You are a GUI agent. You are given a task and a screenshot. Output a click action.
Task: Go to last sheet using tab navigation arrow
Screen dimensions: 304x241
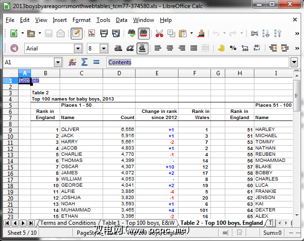click(31, 223)
